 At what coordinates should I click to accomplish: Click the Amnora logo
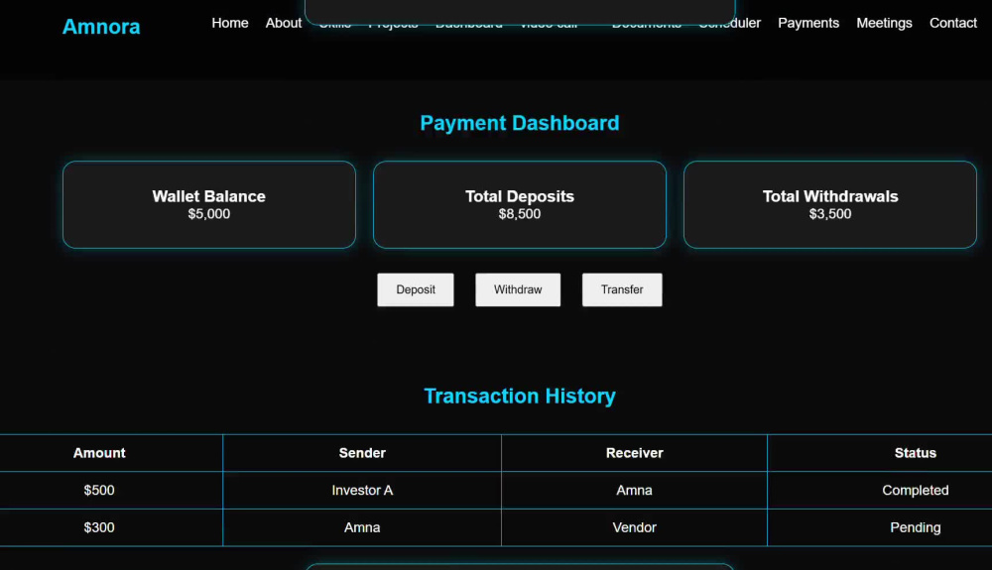tap(101, 27)
